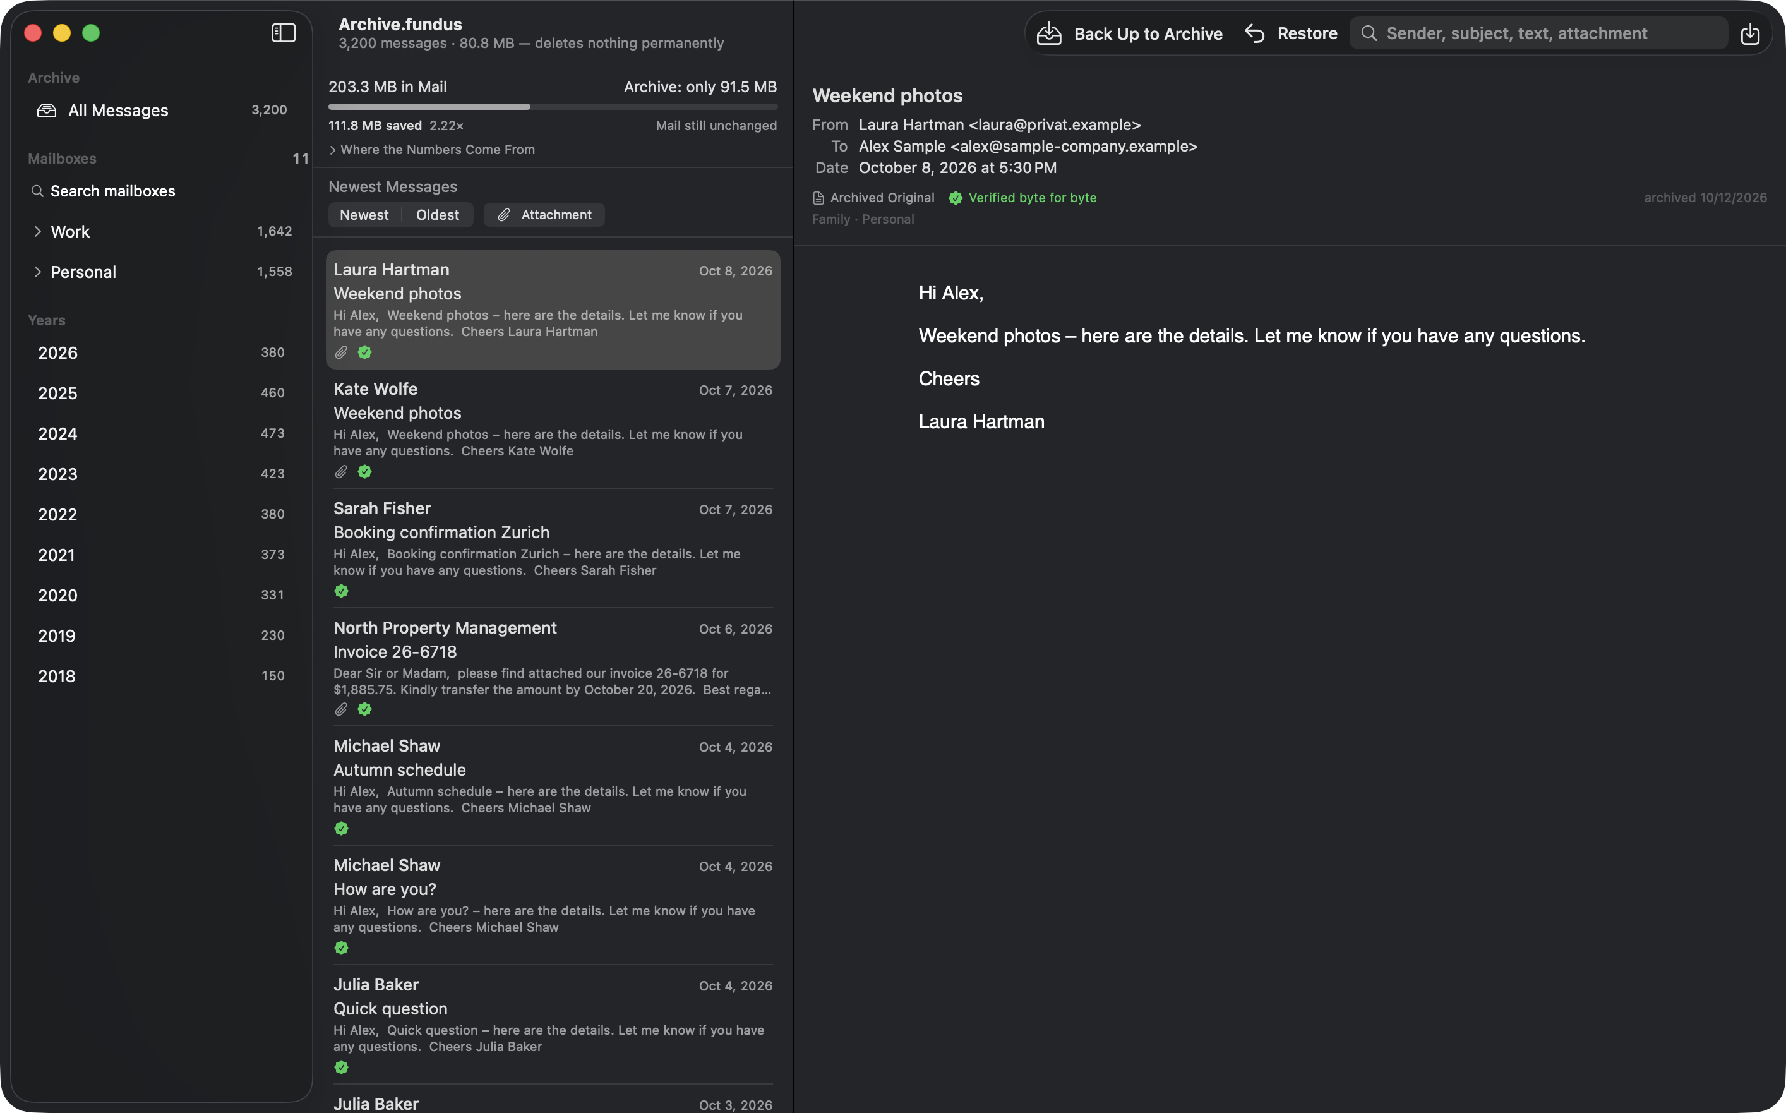Select the year 2018
1786x1113 pixels.
(161, 677)
